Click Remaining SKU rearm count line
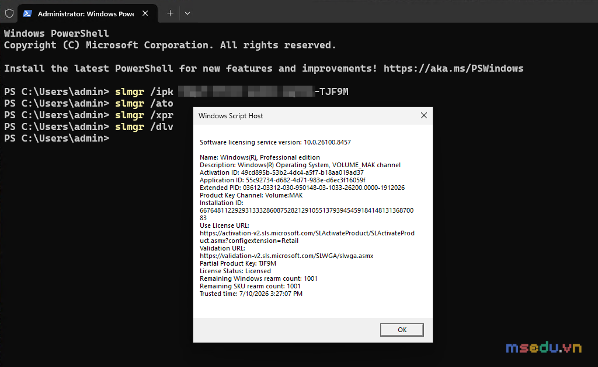 click(x=250, y=287)
